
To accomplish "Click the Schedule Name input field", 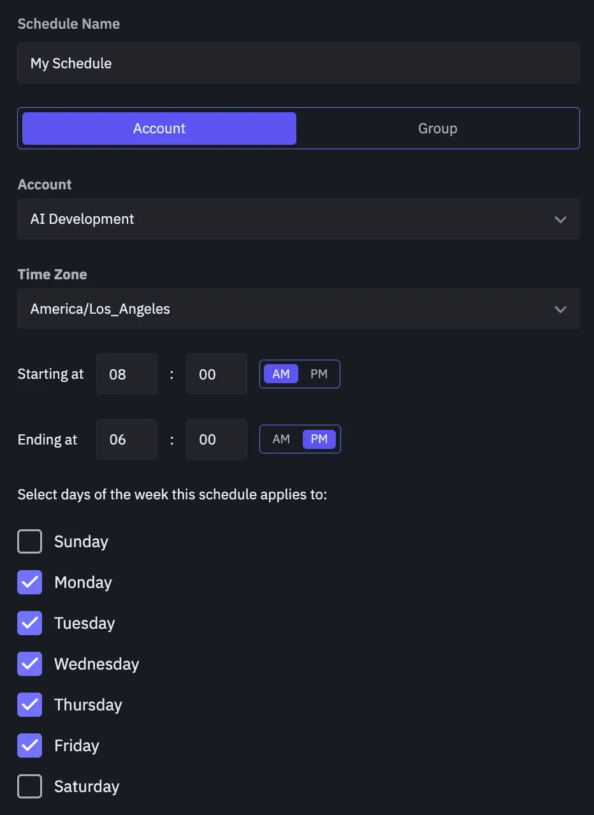I will (x=298, y=63).
